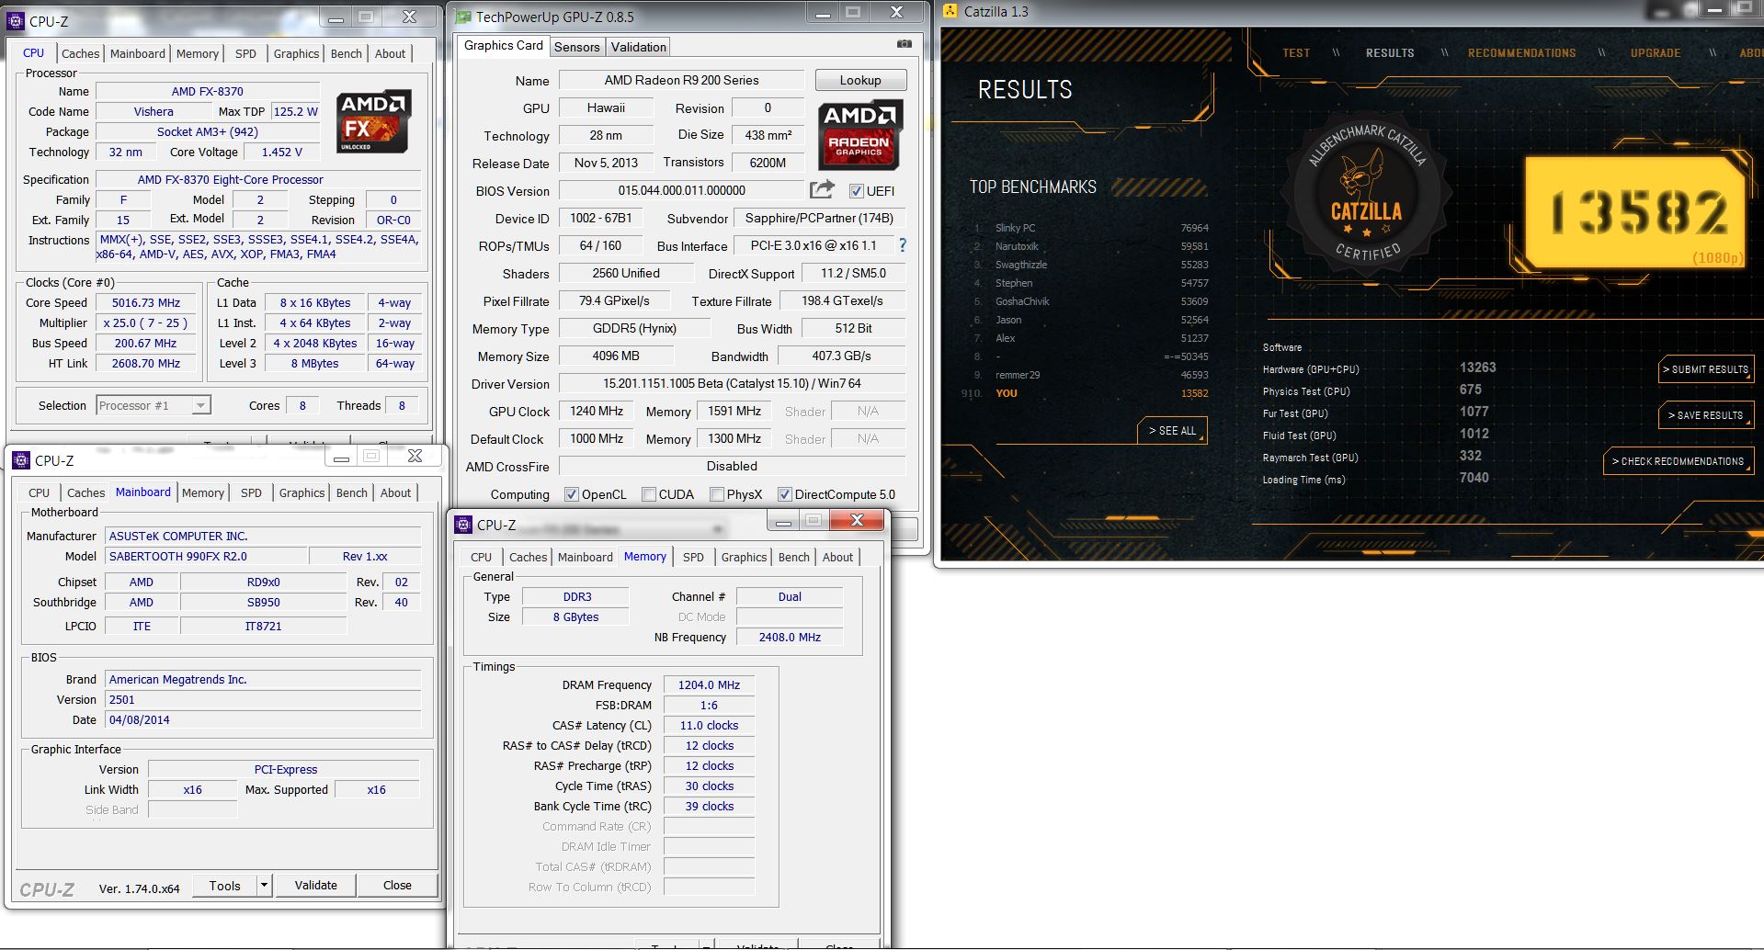Open the About tab in CPU-Z Memory window
The width and height of the screenshot is (1764, 950).
coord(837,557)
